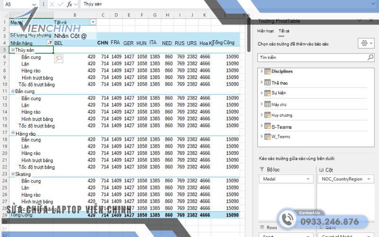
Task: Select column header K
Action: pos(205,15)
